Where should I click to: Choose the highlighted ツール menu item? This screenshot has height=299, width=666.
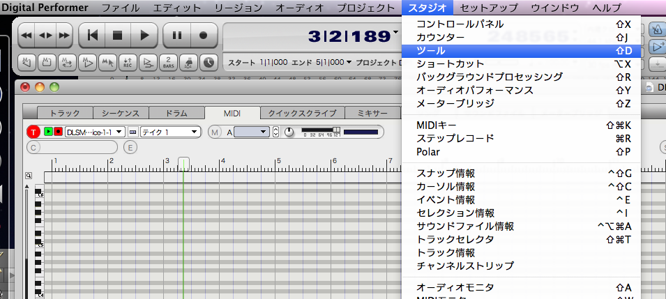(521, 51)
